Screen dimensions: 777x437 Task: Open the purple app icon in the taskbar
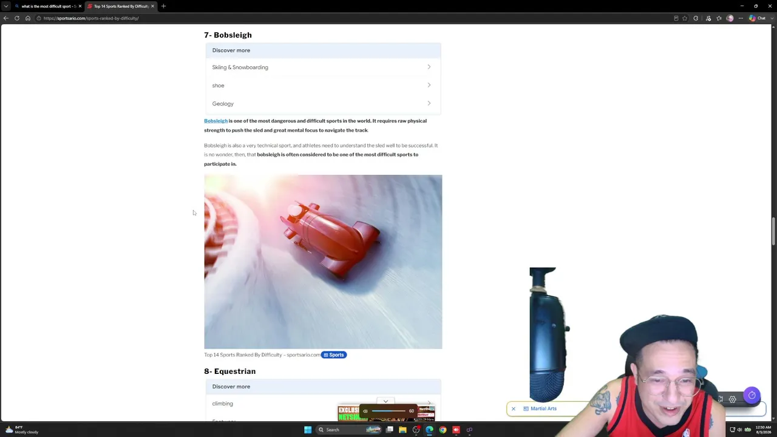click(469, 430)
